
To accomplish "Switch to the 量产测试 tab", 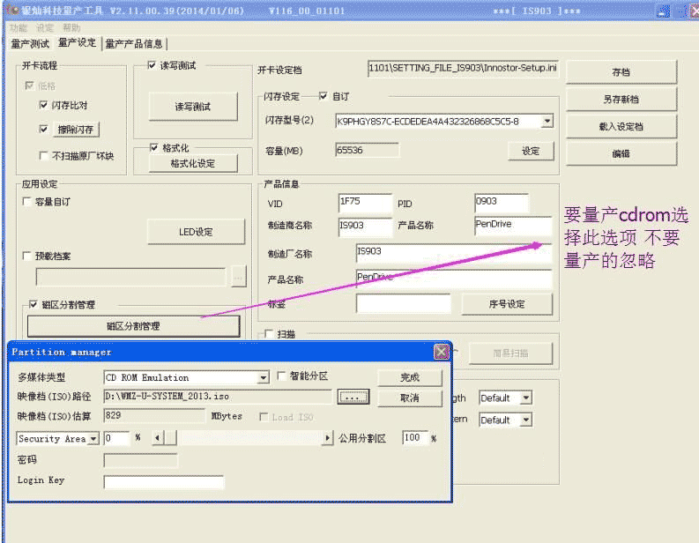I will coord(30,44).
